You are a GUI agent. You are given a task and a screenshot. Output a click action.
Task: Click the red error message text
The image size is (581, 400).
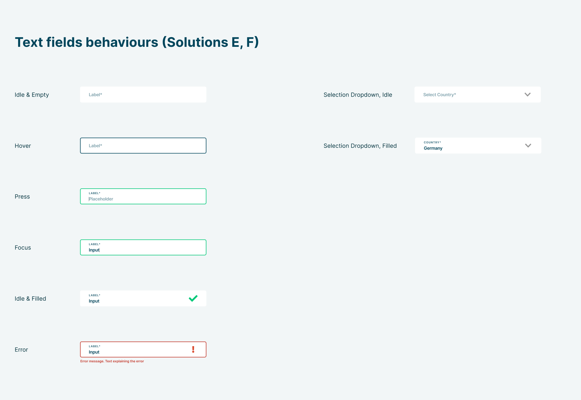pos(112,361)
